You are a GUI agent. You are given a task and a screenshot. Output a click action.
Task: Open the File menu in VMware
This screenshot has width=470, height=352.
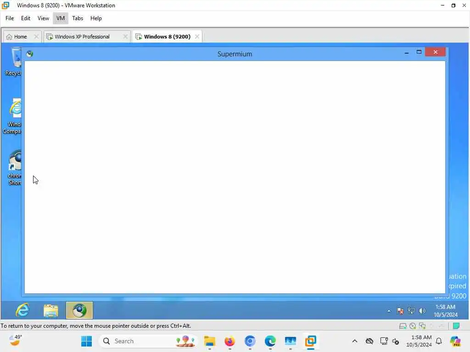10,18
